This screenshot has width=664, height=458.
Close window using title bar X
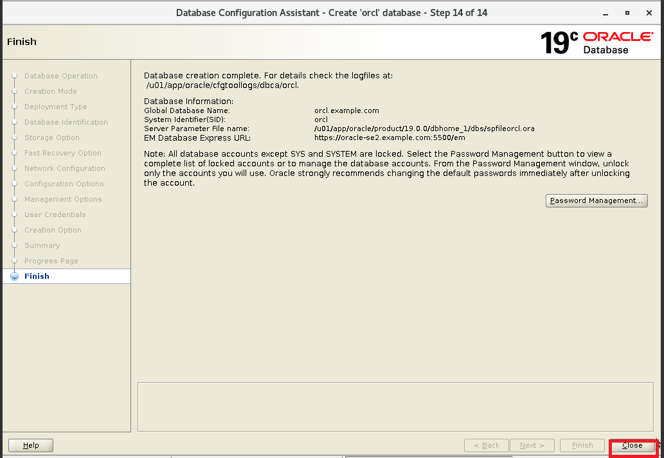point(649,13)
